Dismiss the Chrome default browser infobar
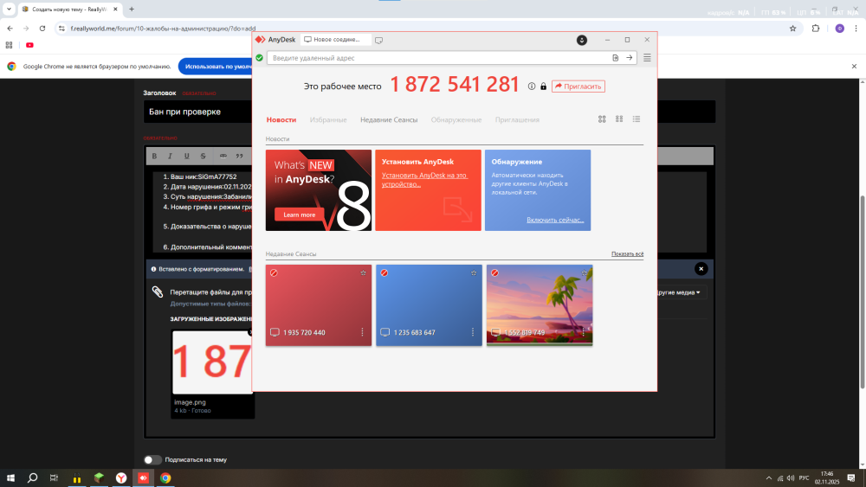Screen dimensions: 866x487 pos(854,67)
